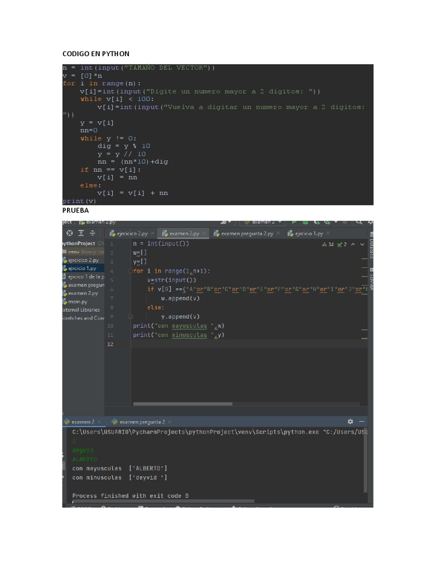Screen dimensions: 436x581
Task: Click the warnings count indicator 34
Action: (x=328, y=245)
